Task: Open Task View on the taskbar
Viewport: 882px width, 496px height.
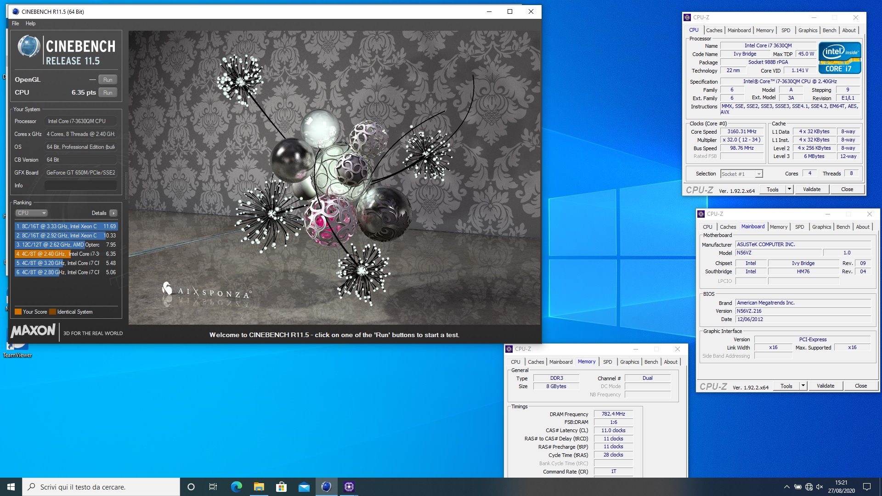Action: [x=213, y=487]
